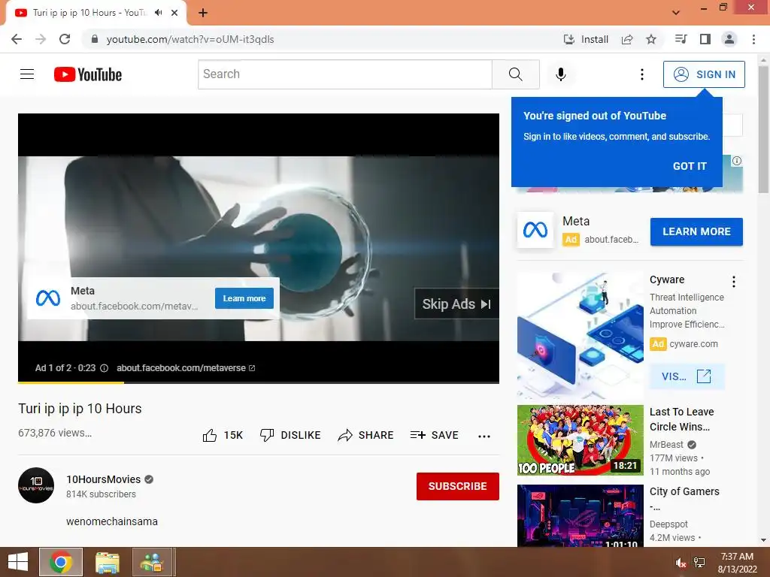Click the network tray icon
Viewport: 770px width, 577px height.
[x=699, y=563]
